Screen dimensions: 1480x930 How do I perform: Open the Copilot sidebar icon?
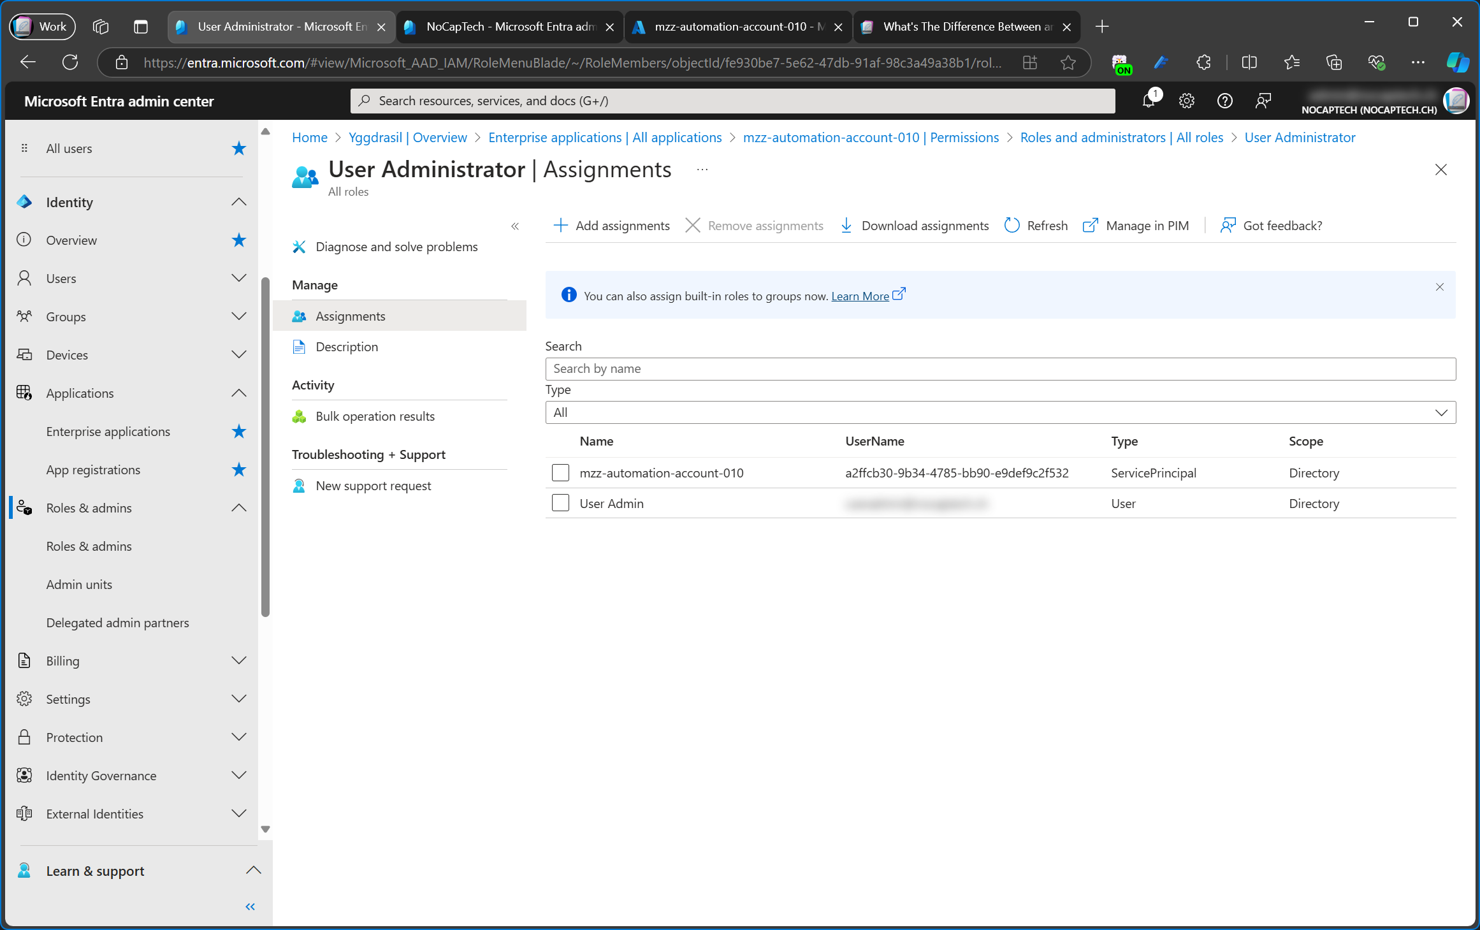[x=1457, y=62]
